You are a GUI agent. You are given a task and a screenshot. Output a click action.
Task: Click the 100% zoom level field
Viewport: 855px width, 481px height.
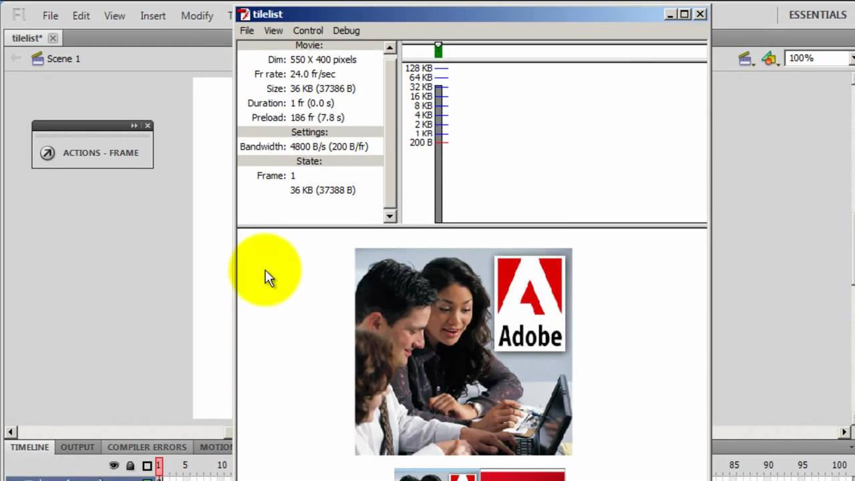point(816,59)
